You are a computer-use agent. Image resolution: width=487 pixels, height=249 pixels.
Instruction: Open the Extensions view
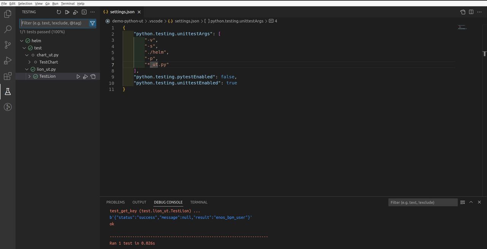(8, 76)
